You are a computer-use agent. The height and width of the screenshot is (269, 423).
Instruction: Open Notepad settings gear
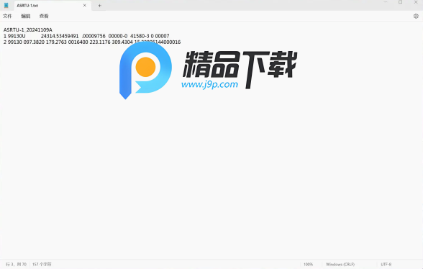[x=416, y=17]
